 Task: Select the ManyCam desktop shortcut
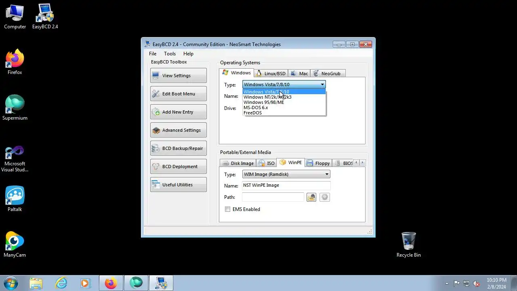[15, 245]
